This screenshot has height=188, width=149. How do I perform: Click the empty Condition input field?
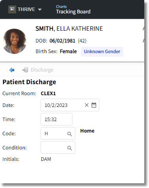coord(58,147)
